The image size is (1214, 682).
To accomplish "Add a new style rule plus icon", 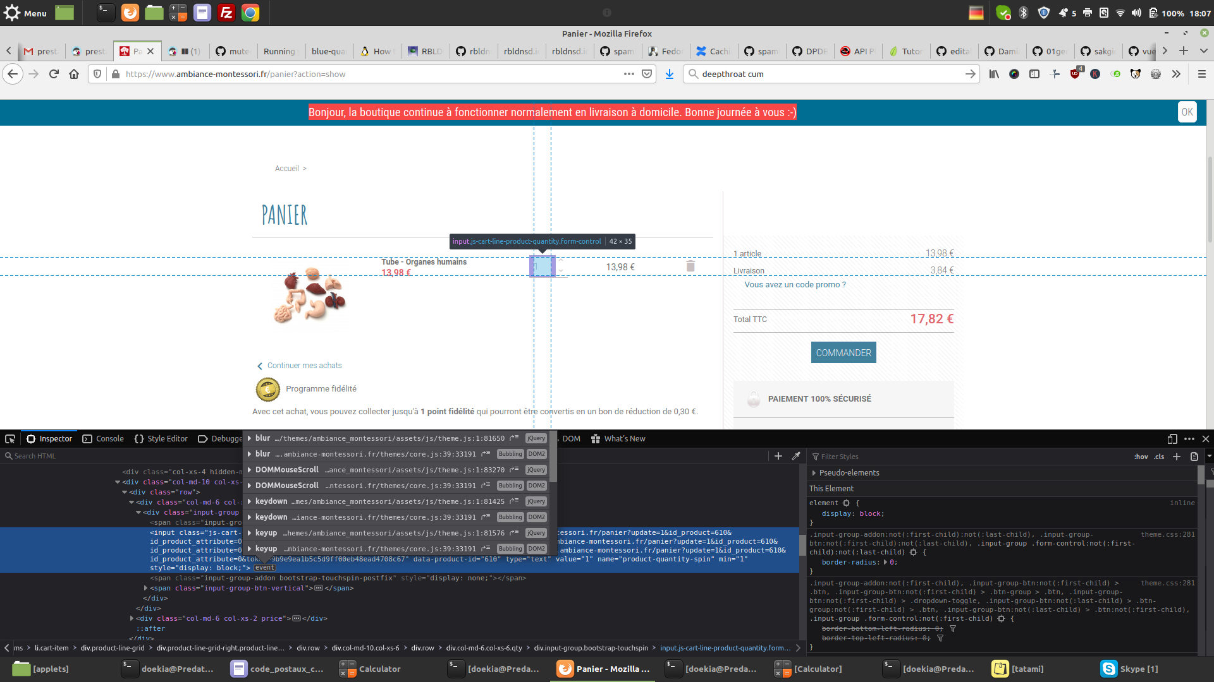I will tap(1177, 457).
